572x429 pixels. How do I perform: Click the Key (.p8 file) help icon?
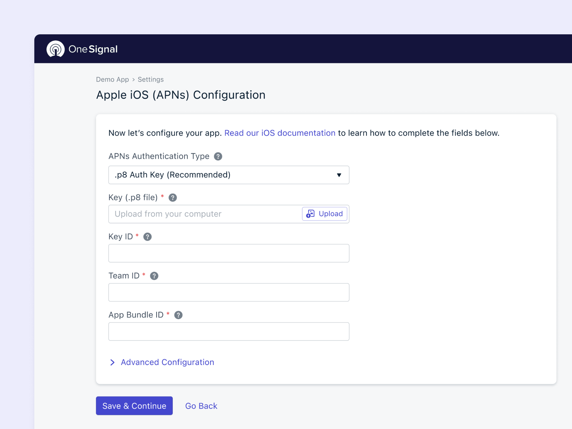(173, 197)
